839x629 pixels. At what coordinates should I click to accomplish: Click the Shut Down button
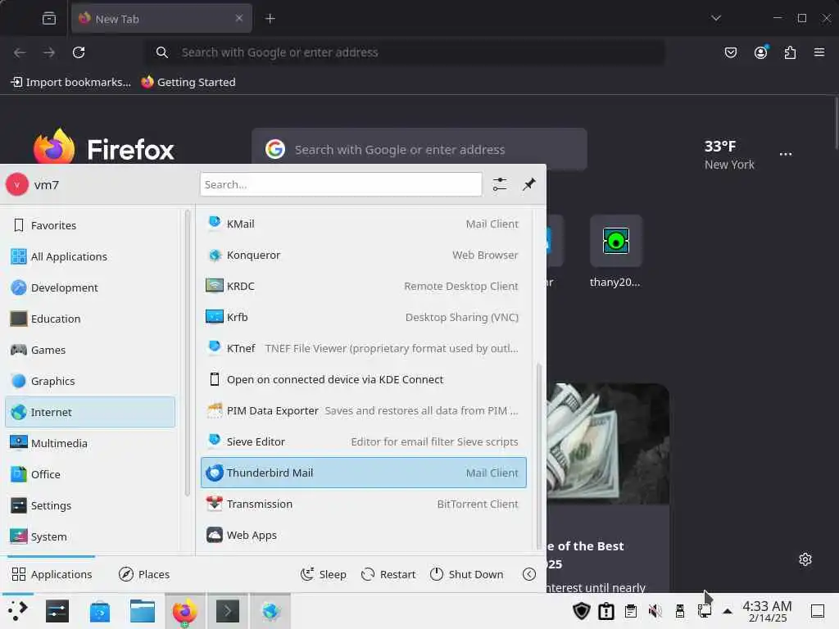click(466, 574)
